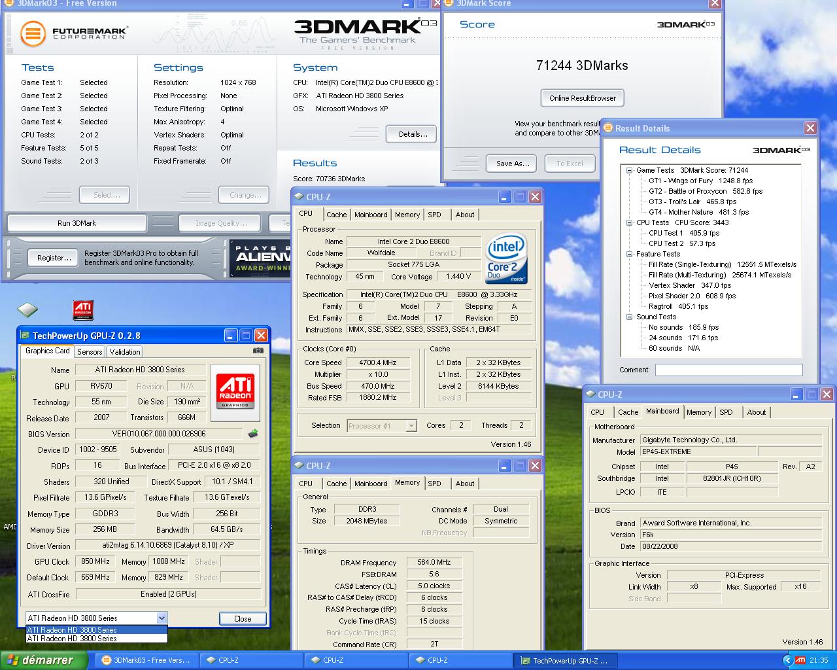Click the ATI tray icon in system tray
The height and width of the screenshot is (670, 837).
point(800,660)
